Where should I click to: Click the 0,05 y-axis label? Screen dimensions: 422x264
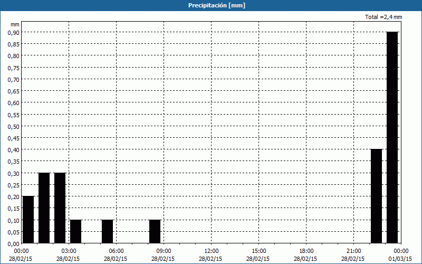click(14, 232)
